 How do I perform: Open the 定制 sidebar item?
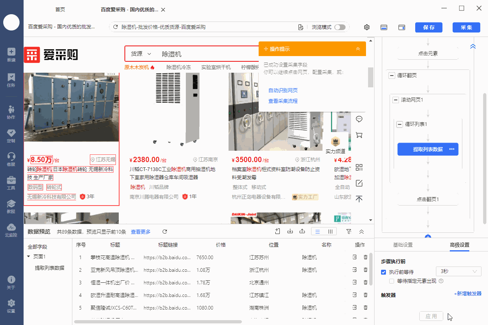11,136
